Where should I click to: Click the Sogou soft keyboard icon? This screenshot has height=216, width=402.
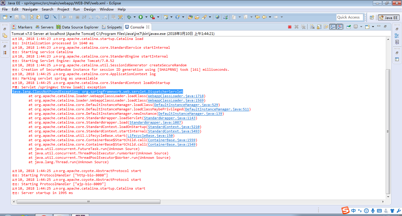tap(379, 211)
